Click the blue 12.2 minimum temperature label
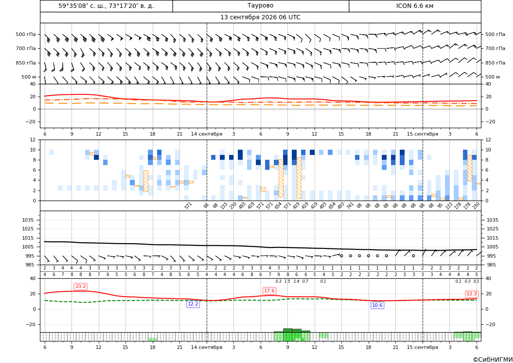 pyautogui.click(x=193, y=304)
